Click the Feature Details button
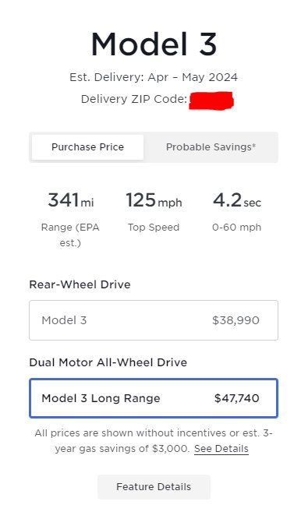Viewport: 294px width, 519px height. tap(154, 487)
